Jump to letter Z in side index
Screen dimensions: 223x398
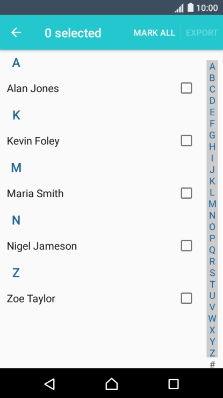pyautogui.click(x=212, y=353)
